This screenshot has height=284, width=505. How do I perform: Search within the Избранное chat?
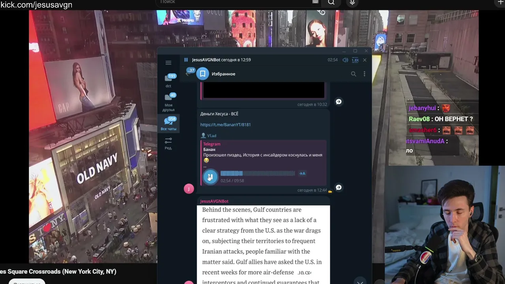(353, 74)
